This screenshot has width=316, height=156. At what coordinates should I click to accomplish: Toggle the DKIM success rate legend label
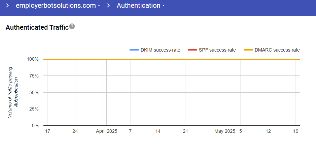tap(160, 50)
